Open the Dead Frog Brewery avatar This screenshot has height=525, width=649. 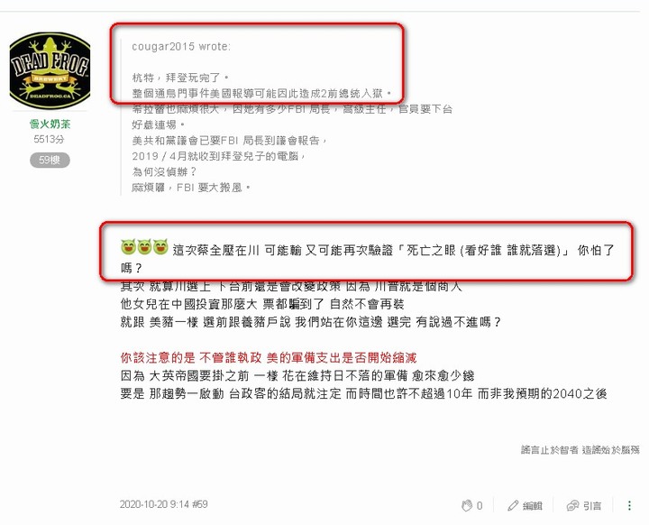(x=50, y=70)
